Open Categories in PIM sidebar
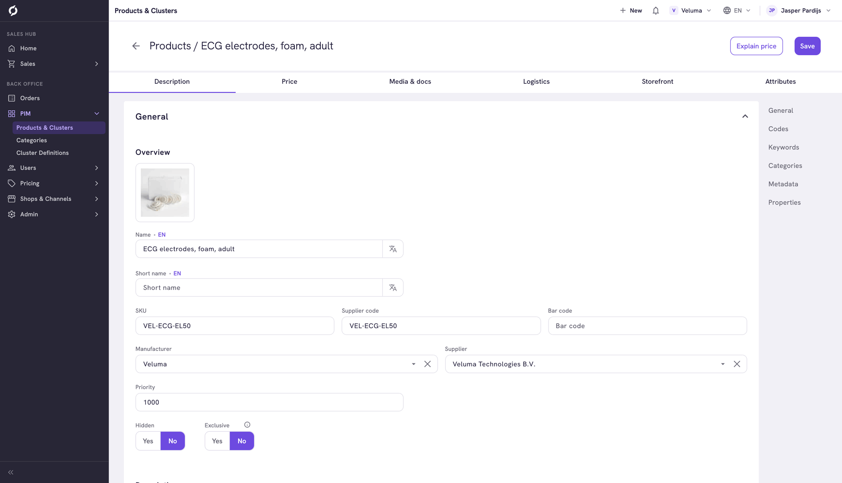Screen dimensions: 842x483 [x=31, y=140]
